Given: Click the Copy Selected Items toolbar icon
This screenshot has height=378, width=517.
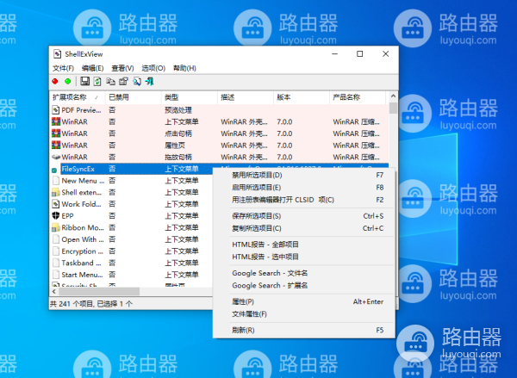Looking at the screenshot, I should pyautogui.click(x=110, y=81).
